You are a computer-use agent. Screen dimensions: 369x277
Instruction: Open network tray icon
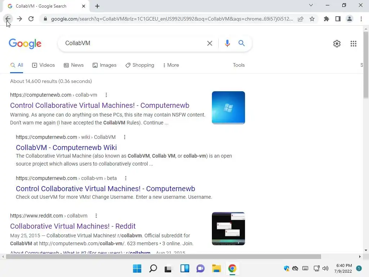click(316, 268)
